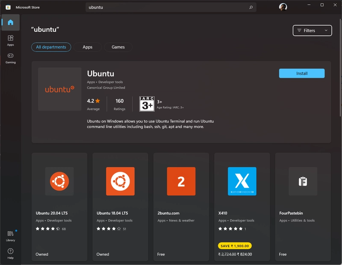342x265 pixels.
Task: Click the Microsoft Store logo icon
Action: pos(8,7)
